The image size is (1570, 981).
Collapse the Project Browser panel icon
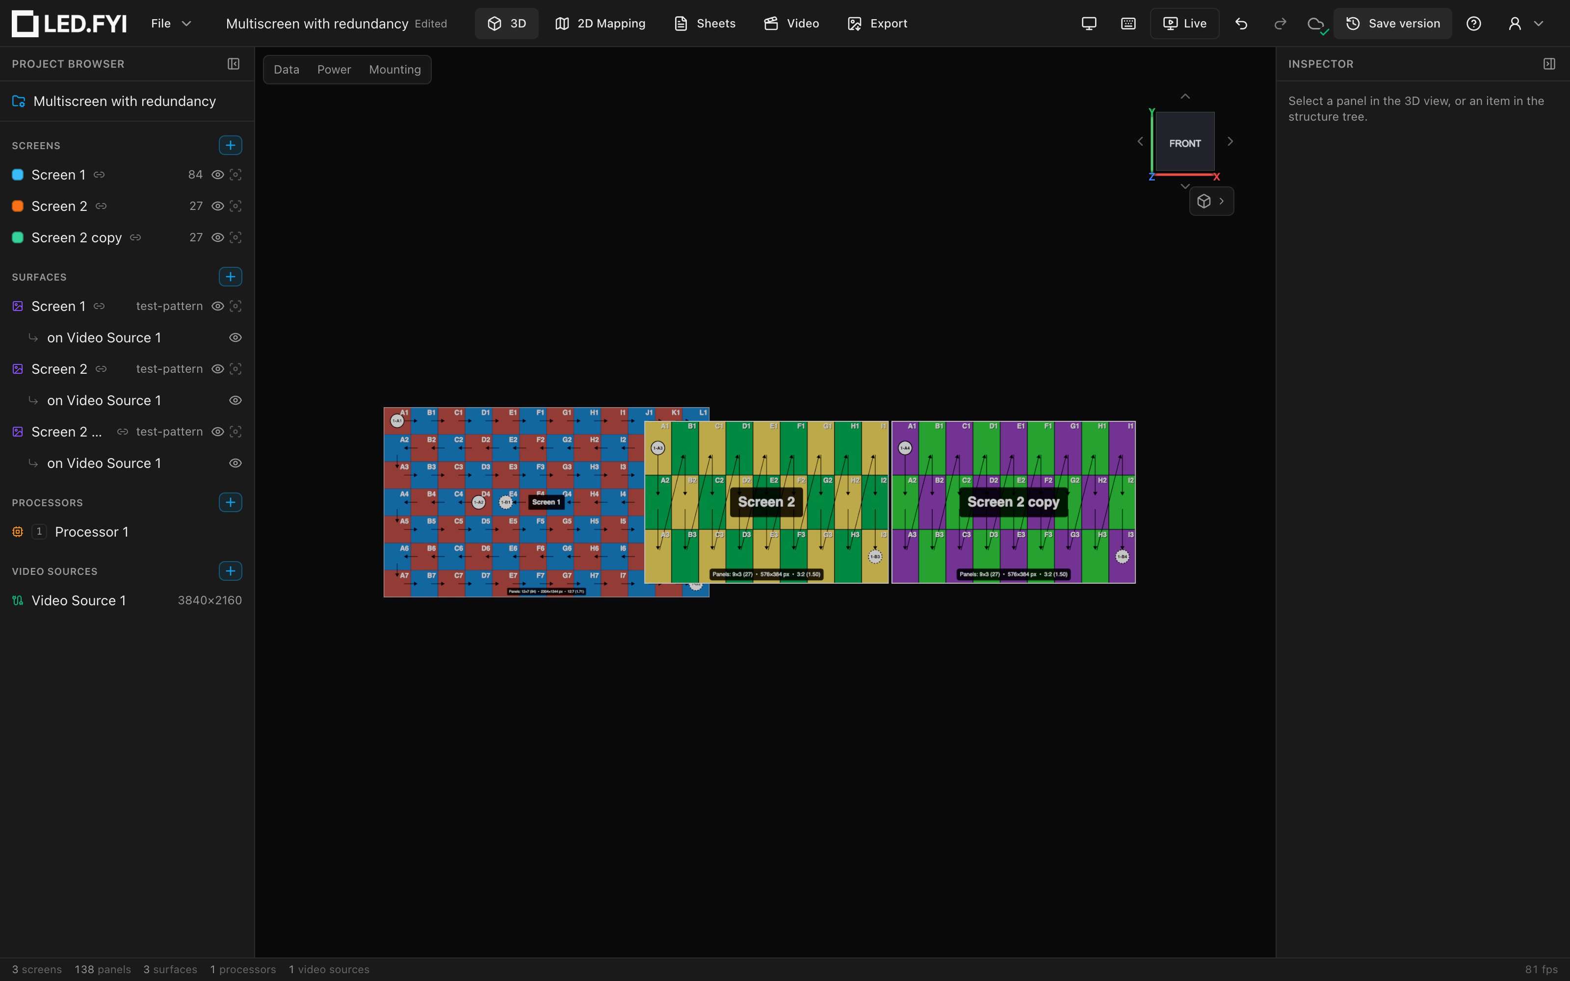pyautogui.click(x=234, y=64)
